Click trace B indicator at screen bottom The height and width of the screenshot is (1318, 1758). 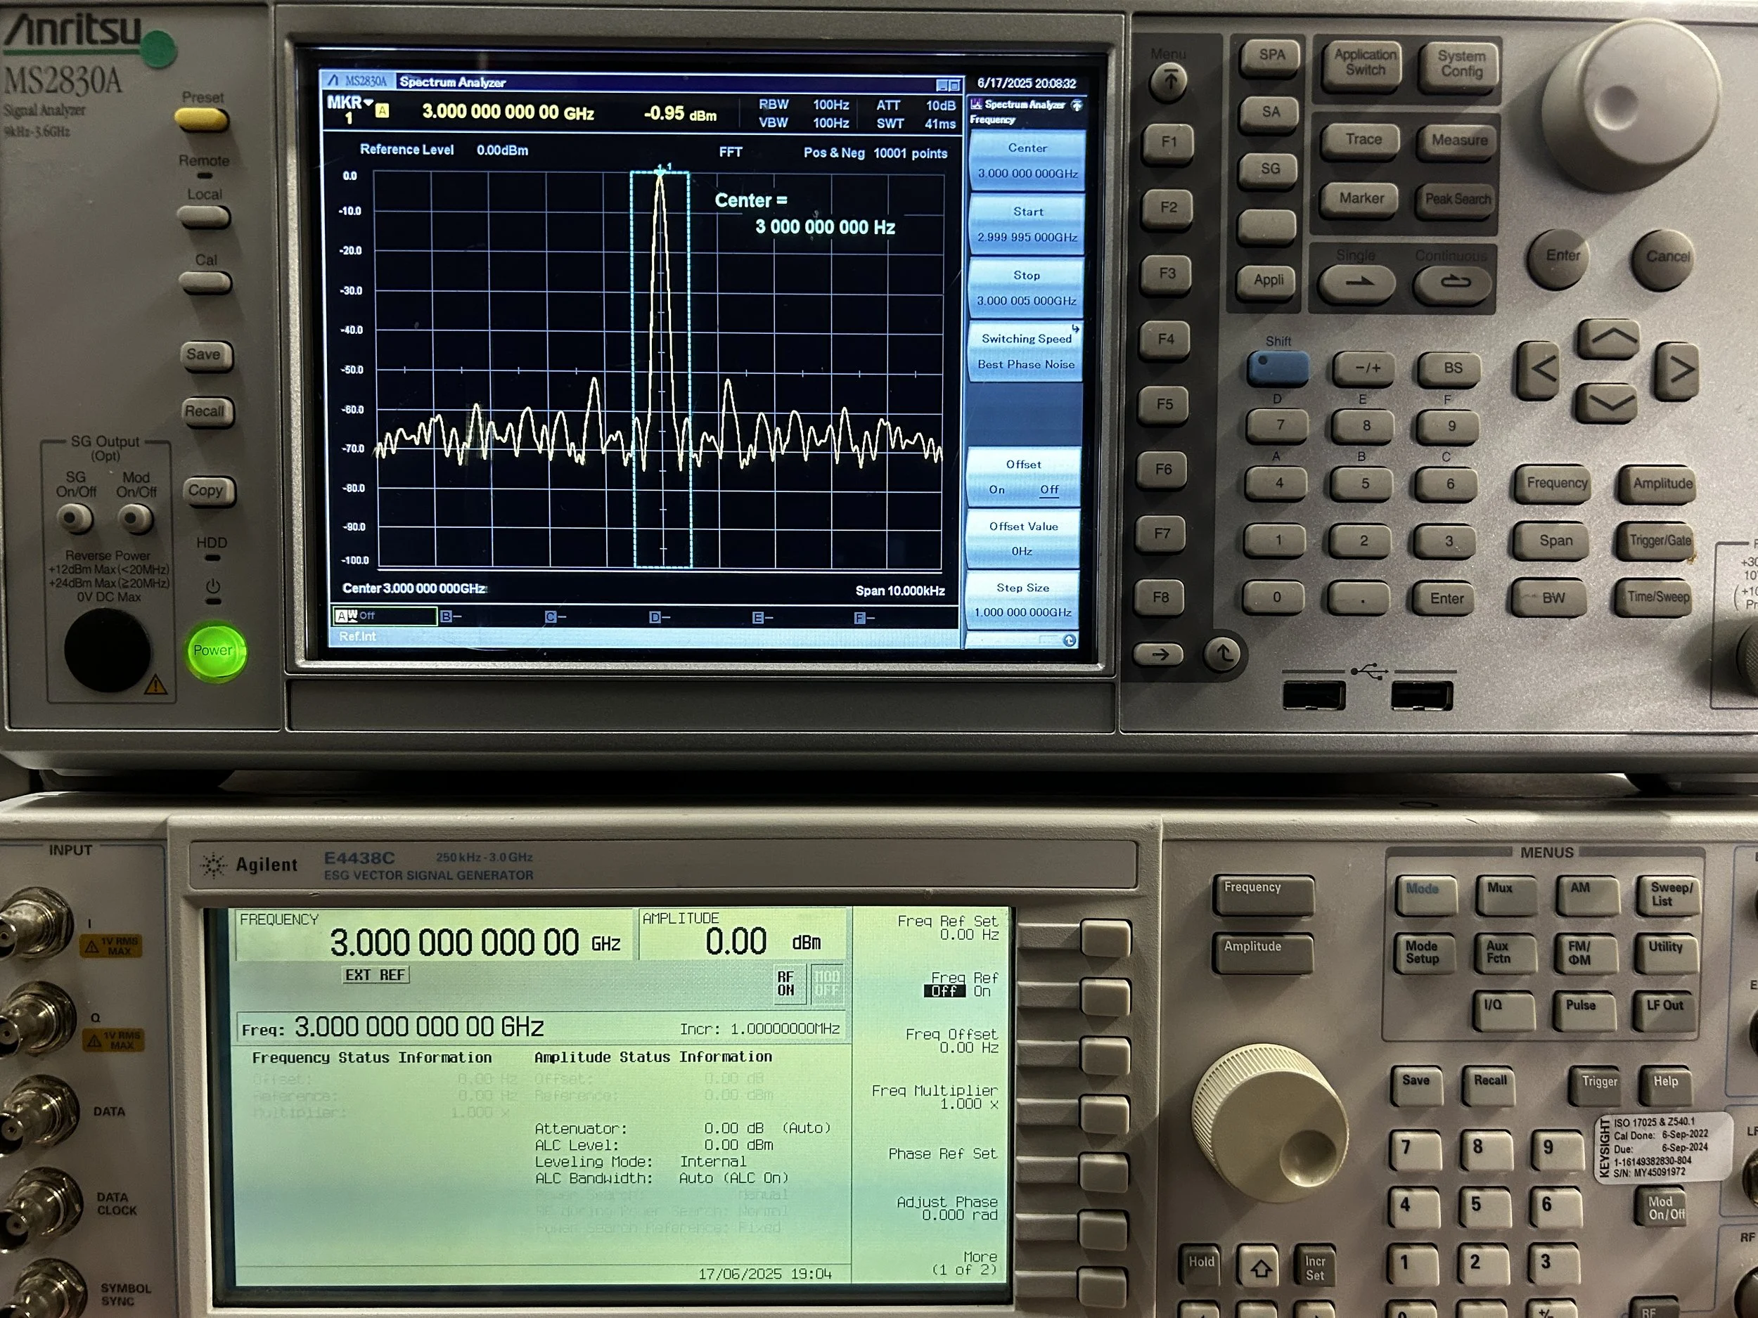point(451,616)
